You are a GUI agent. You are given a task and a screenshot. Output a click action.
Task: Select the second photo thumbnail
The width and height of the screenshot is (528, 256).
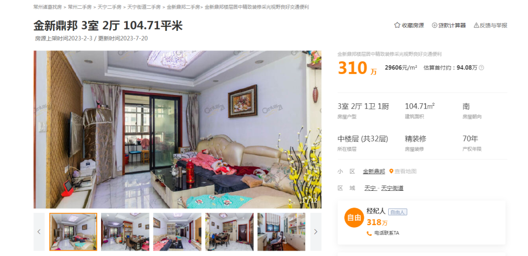[125, 232]
